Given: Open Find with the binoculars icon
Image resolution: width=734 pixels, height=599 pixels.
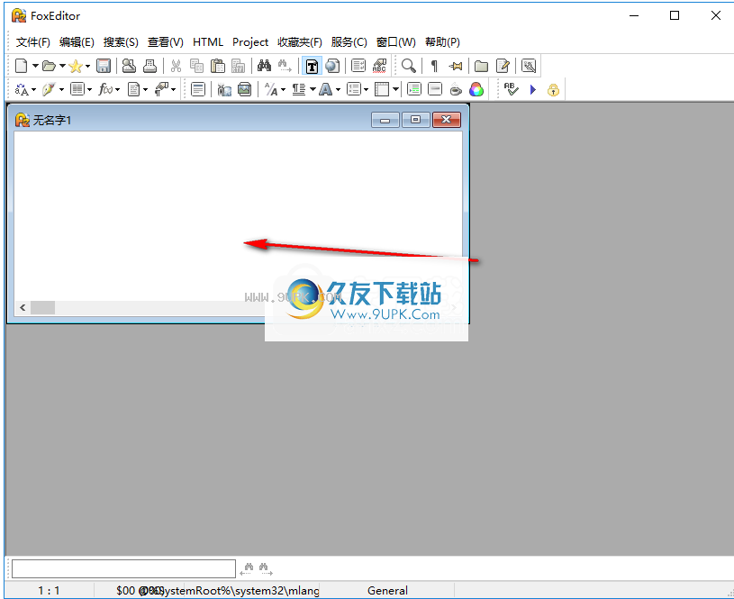Looking at the screenshot, I should 264,66.
